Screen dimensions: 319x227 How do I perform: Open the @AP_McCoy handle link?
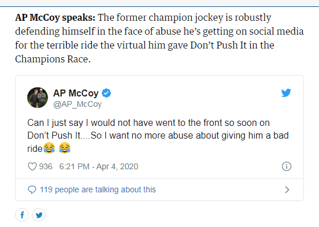click(77, 104)
